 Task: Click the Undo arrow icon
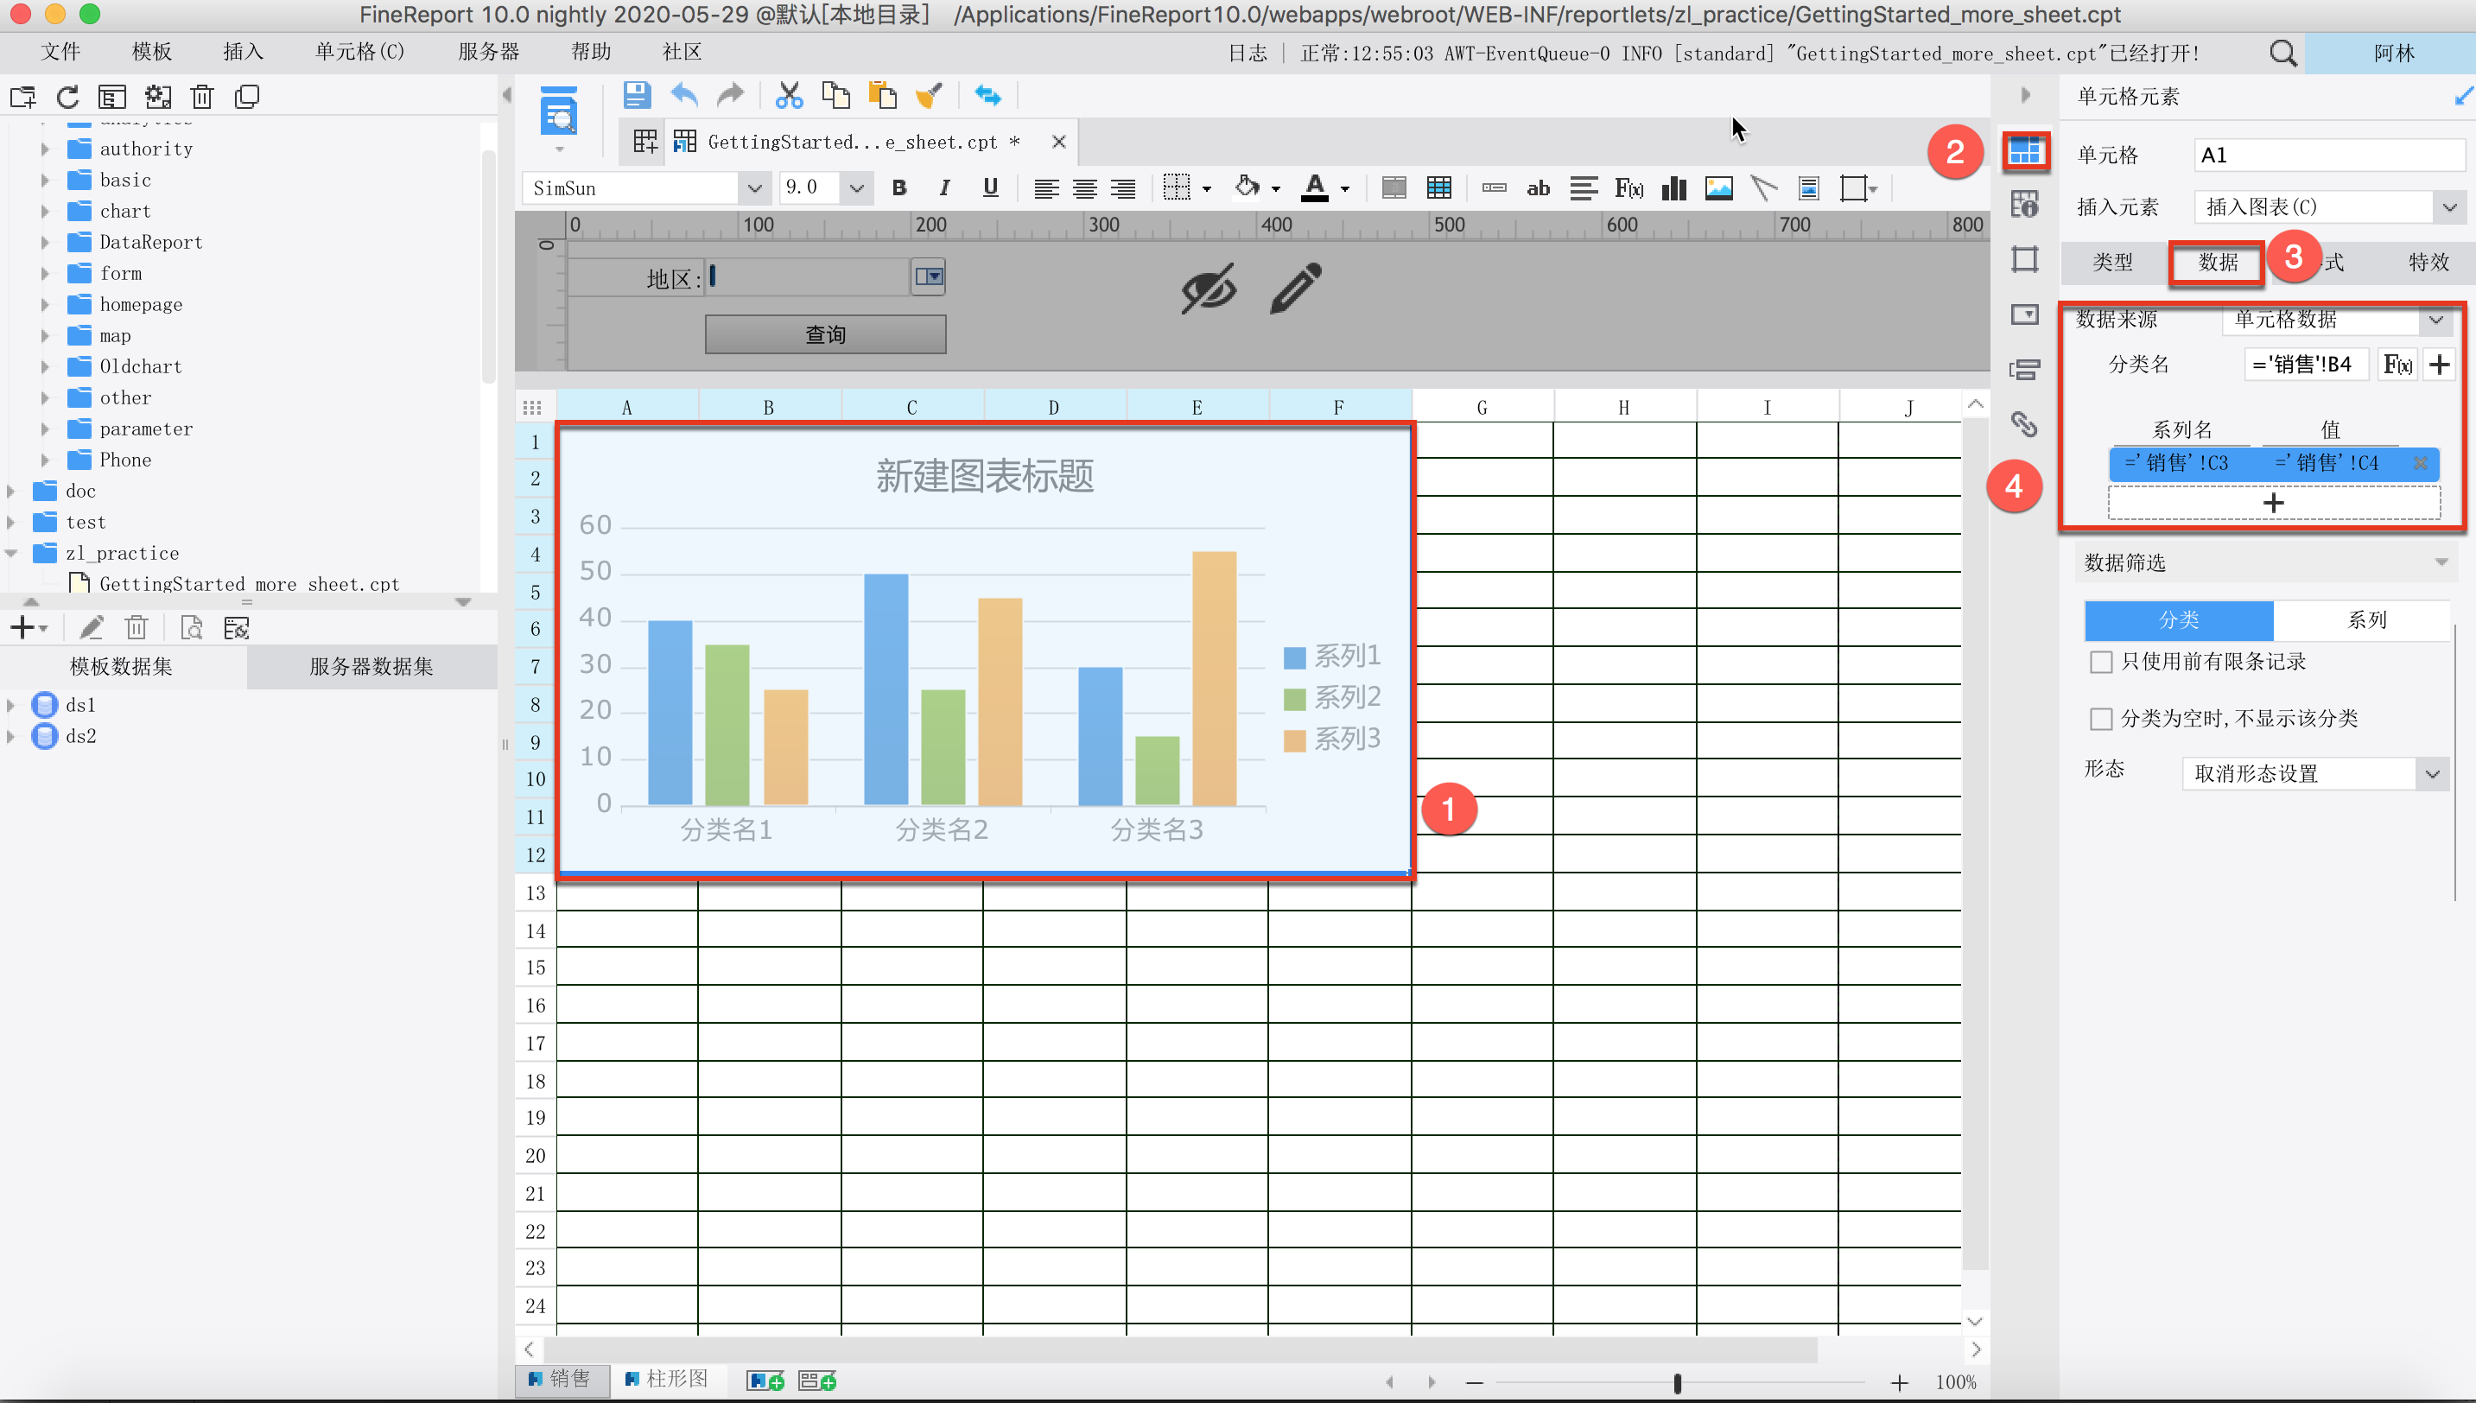(684, 94)
